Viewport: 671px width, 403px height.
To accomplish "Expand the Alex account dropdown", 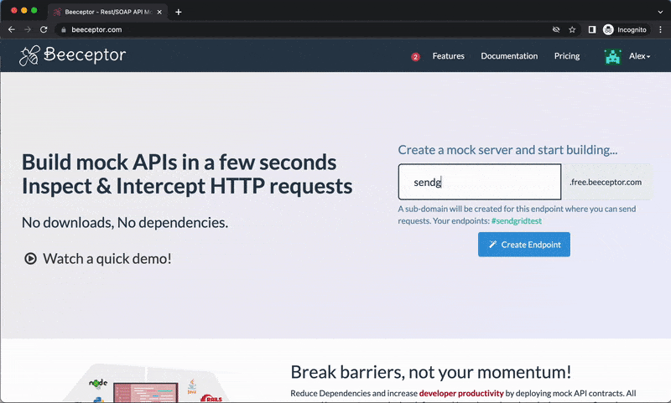I will (639, 56).
